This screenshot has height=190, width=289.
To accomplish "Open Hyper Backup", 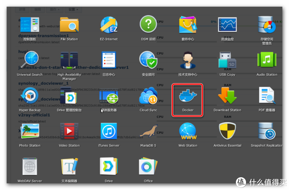I will (30, 95).
